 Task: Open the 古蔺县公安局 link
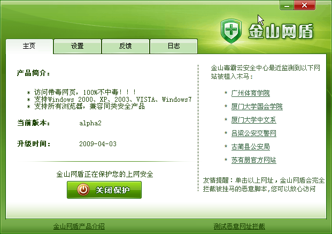251,147
